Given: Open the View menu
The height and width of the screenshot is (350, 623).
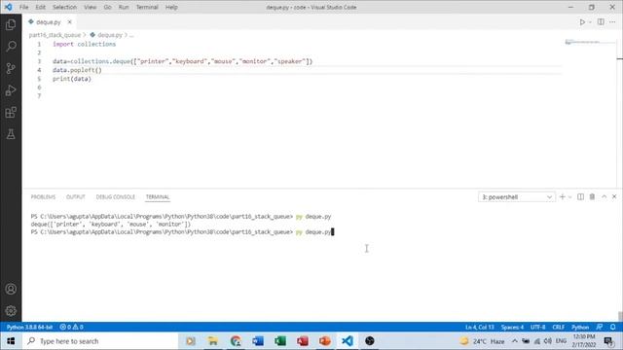Looking at the screenshot, I should tap(91, 7).
